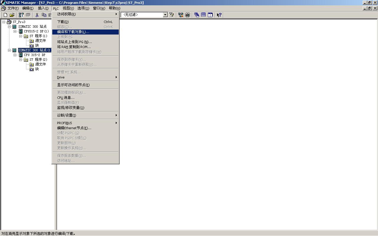Click the filter funnel icon
The height and width of the screenshot is (236, 378).
pos(172,15)
